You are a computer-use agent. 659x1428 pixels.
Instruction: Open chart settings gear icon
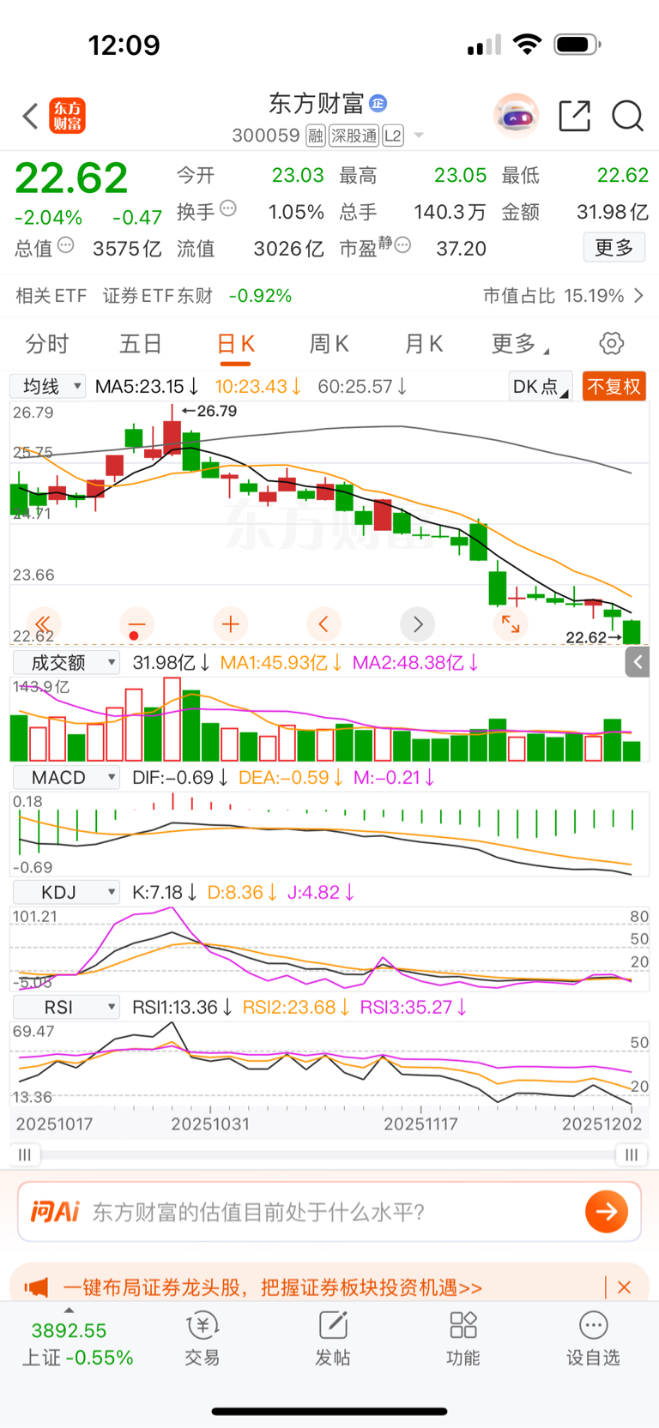pos(611,344)
